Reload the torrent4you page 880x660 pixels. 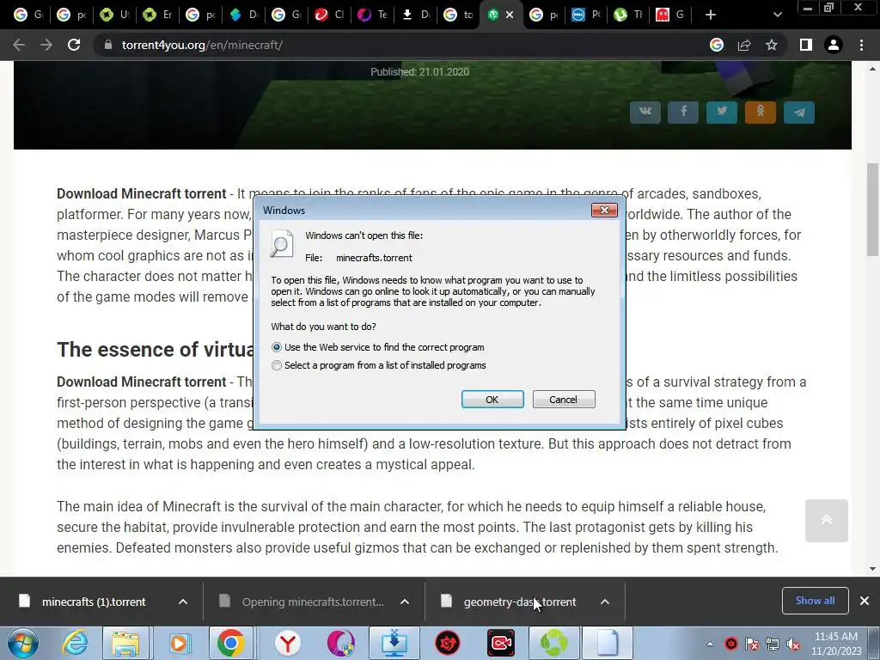point(74,45)
